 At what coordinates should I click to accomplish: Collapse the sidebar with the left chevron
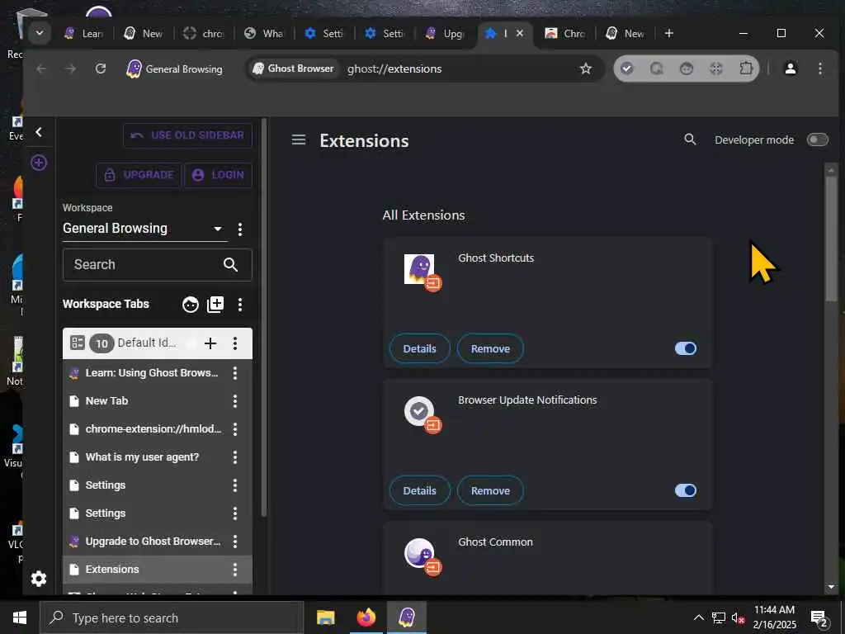pyautogui.click(x=38, y=132)
